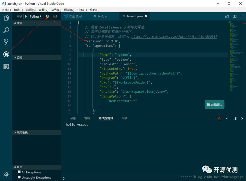Switch to the 问题 panel tab
246x181 pixels.
coord(73,118)
